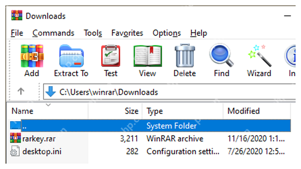301x169 pixels.
Task: Click the Delete trash can icon
Action: (185, 56)
